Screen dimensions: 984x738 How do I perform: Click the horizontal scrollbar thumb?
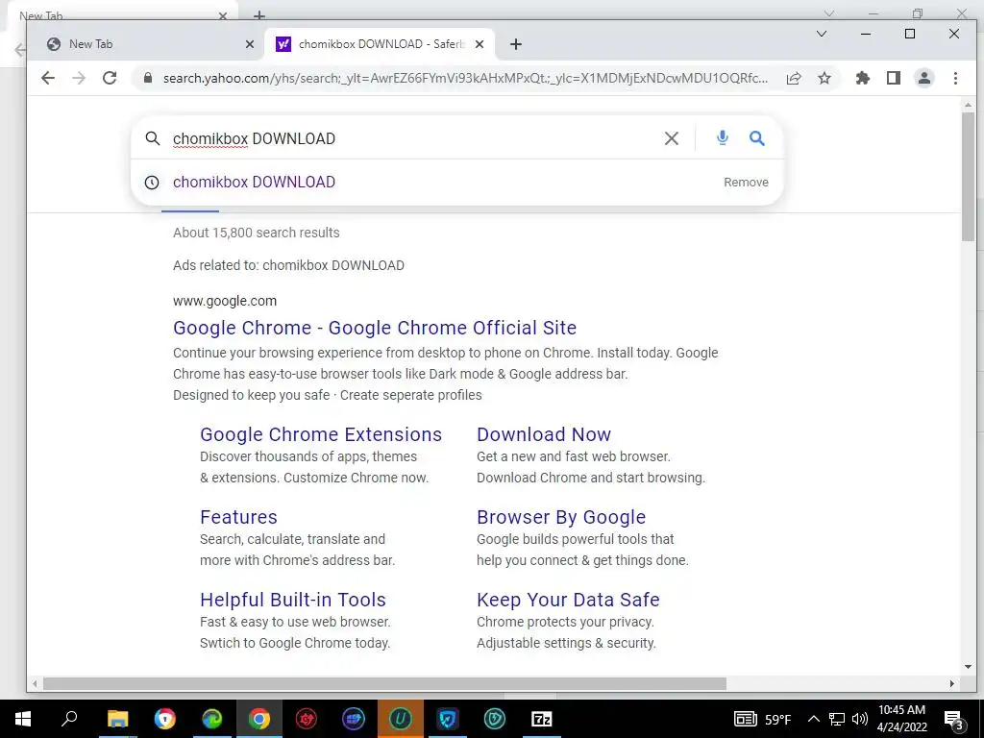coord(384,683)
